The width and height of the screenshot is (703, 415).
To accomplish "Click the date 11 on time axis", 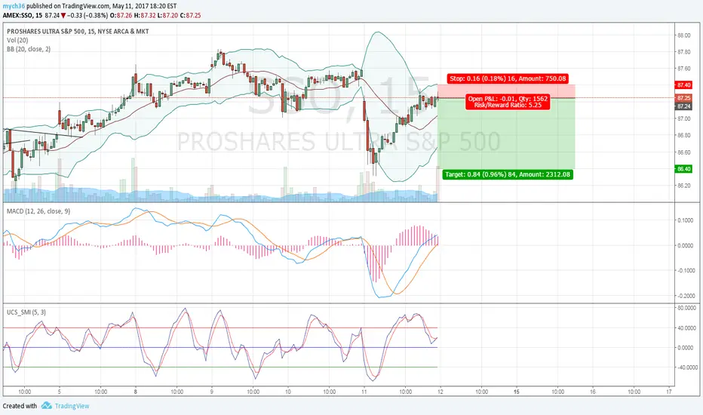I will [364, 392].
